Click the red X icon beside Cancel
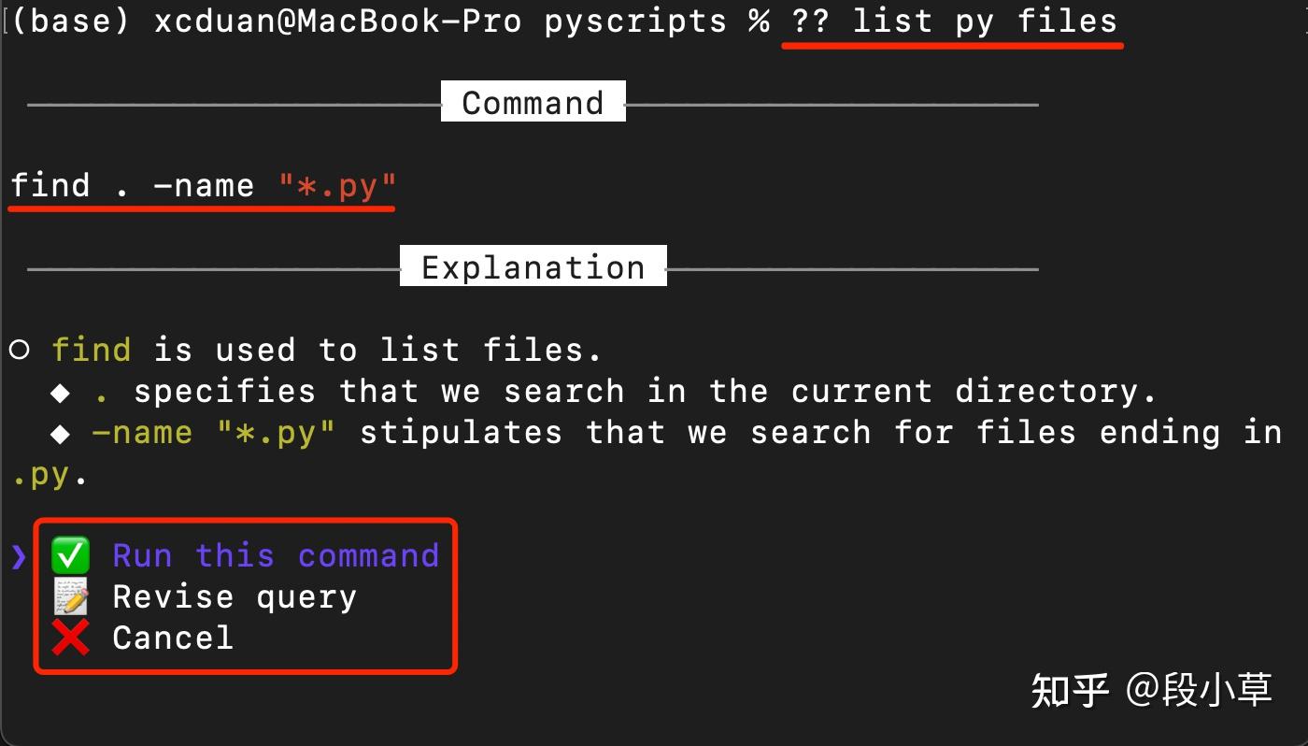Image resolution: width=1308 pixels, height=746 pixels. coord(69,637)
